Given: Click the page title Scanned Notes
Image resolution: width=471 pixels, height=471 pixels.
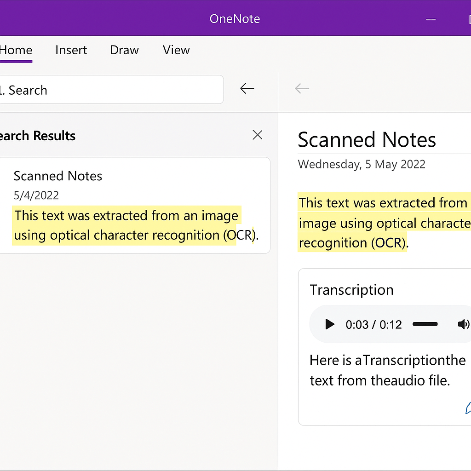Looking at the screenshot, I should [x=367, y=140].
